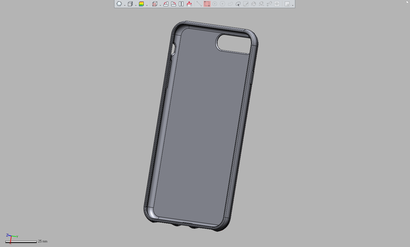Toggle the highlighted rectangle selection mode

pos(207,4)
